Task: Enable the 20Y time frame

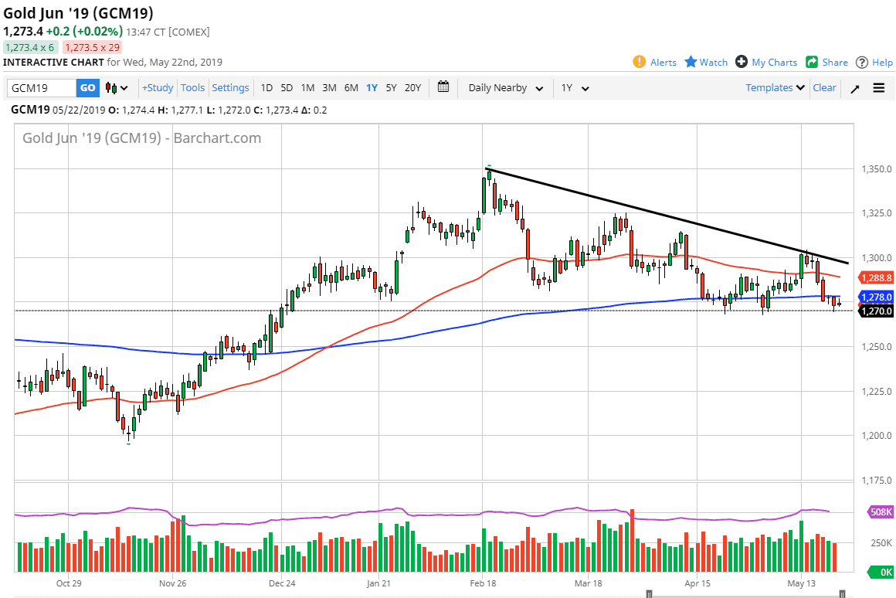Action: point(412,88)
